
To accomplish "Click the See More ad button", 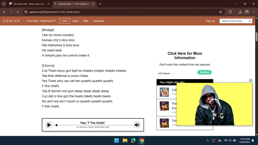I will (204, 72).
